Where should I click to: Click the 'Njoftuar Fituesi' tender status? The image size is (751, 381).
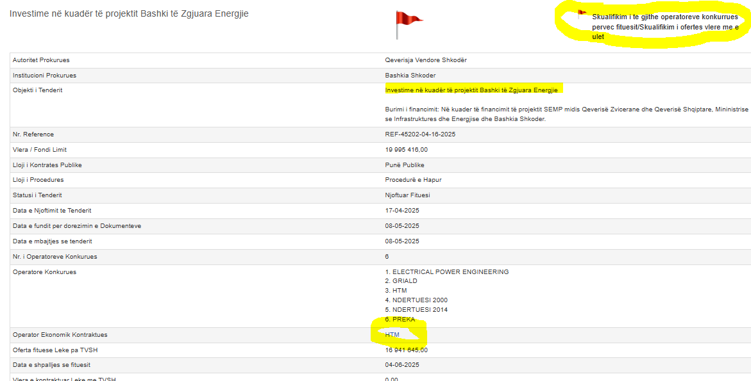coord(407,195)
